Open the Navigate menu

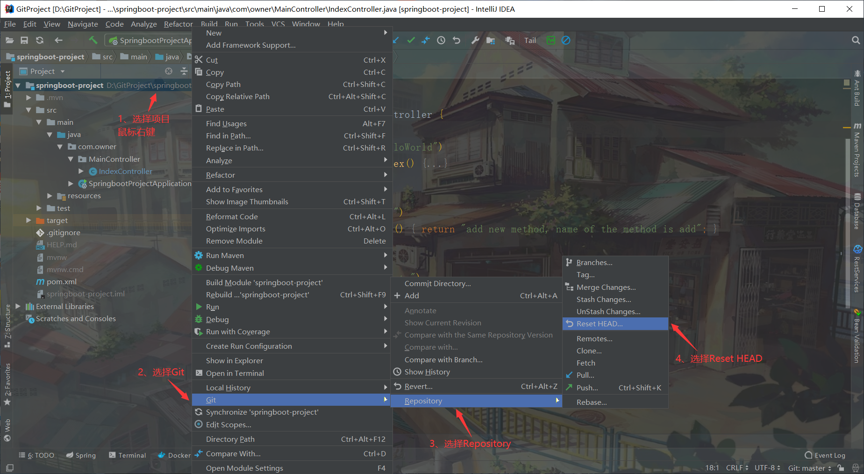click(x=83, y=24)
